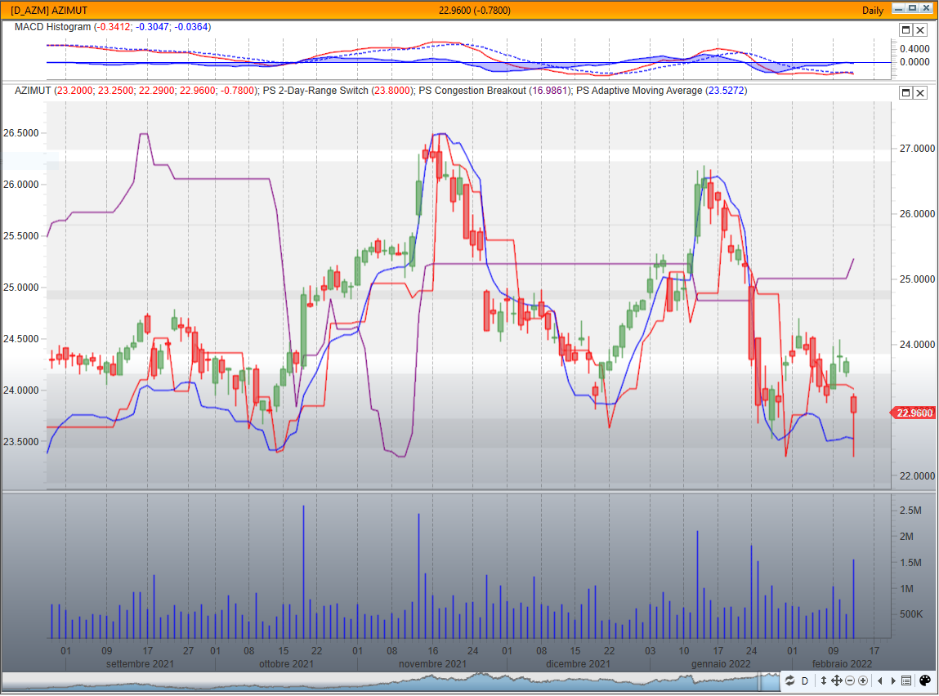This screenshot has width=939, height=696.
Task: Click the 'settembre 2021' month label
Action: 140,663
